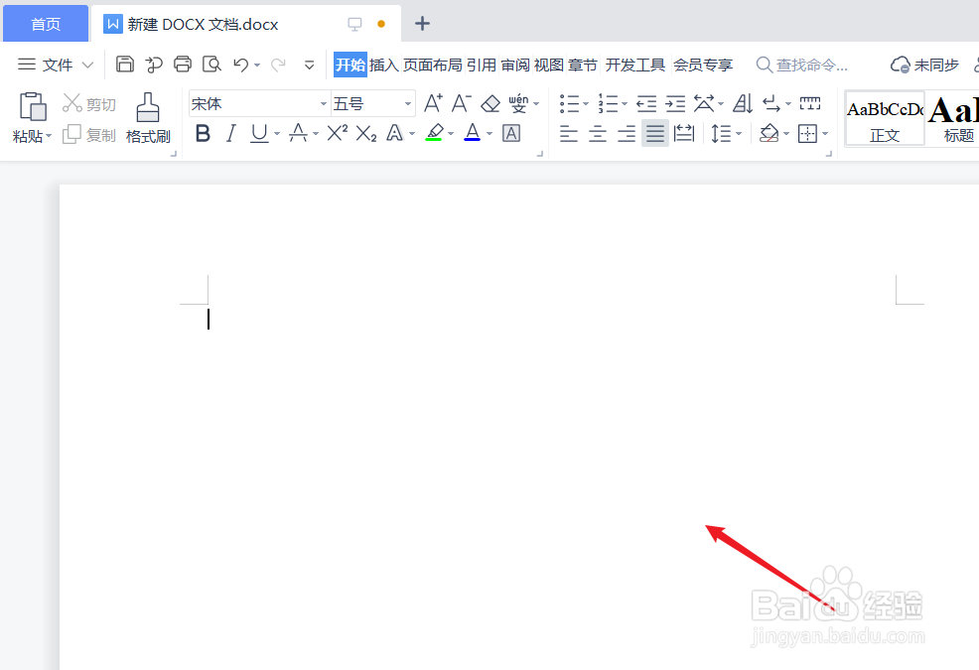Open the 文件 menu dropdown

click(x=55, y=65)
